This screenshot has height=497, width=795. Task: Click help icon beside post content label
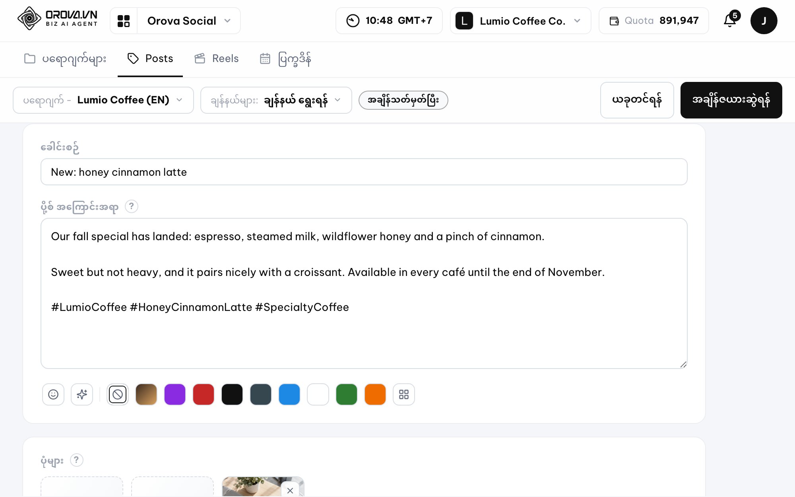[x=132, y=206]
